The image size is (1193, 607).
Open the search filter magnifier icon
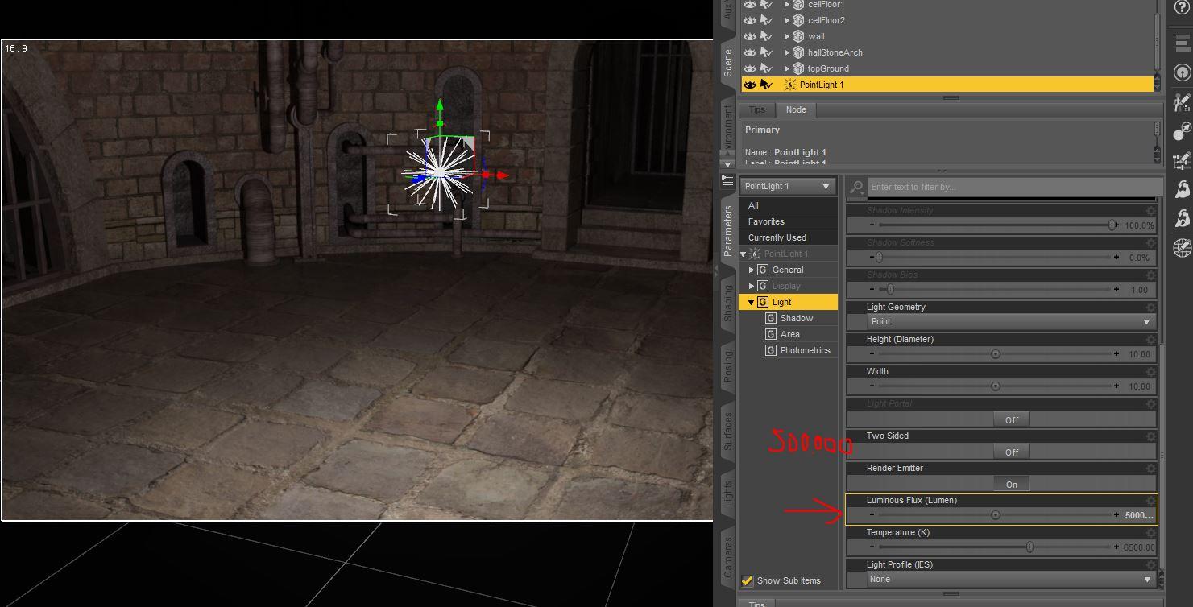[857, 187]
